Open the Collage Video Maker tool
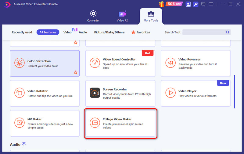 (x=120, y=123)
